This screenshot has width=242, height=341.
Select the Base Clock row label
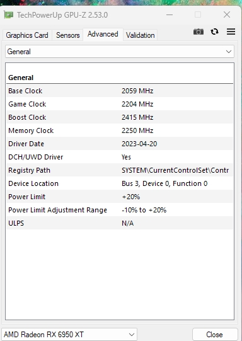pyautogui.click(x=25, y=91)
